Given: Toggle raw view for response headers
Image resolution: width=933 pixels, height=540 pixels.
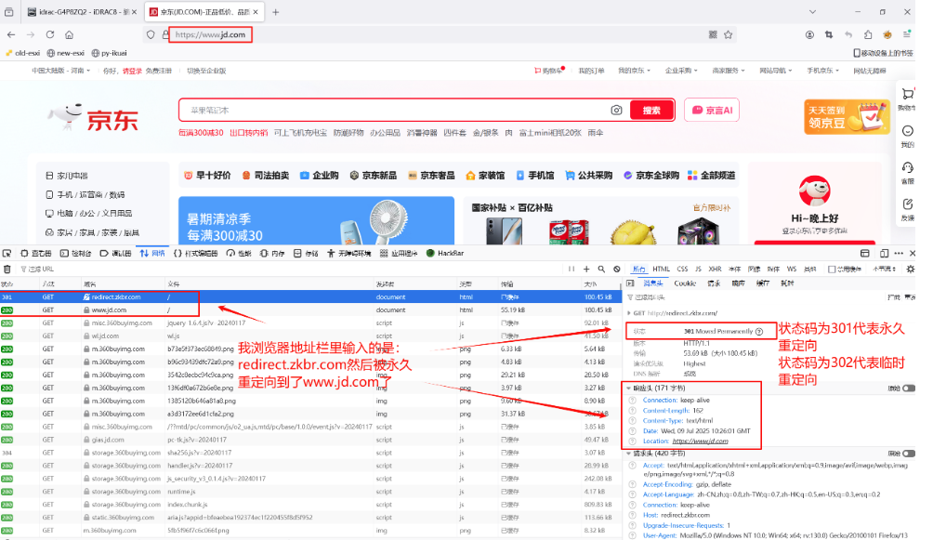Looking at the screenshot, I should pyautogui.click(x=909, y=389).
